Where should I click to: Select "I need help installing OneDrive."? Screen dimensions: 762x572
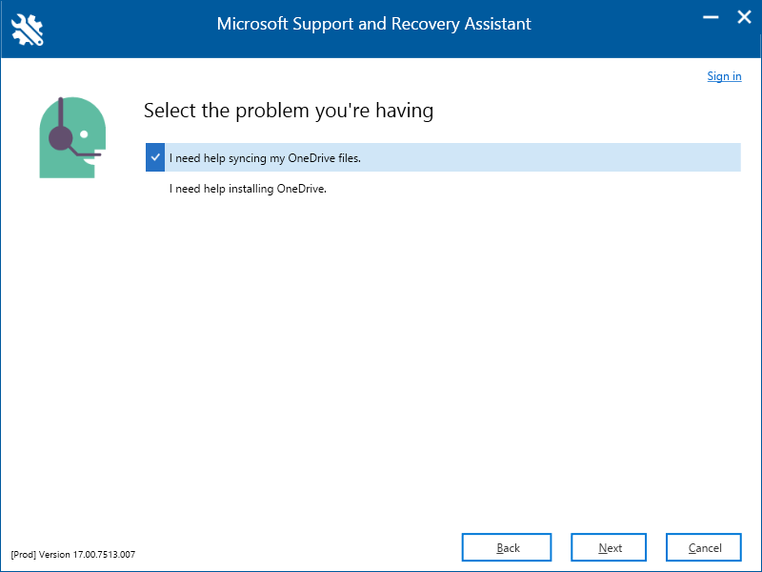click(x=248, y=189)
